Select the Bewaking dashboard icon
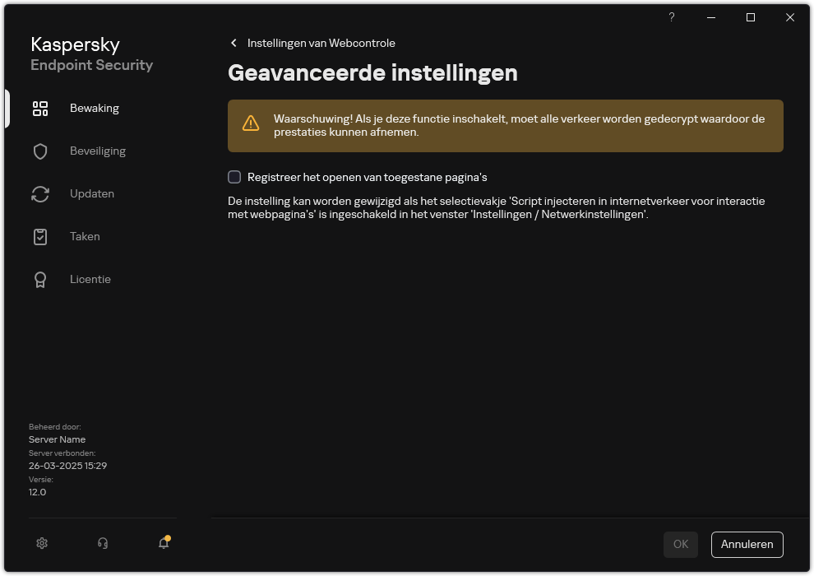This screenshot has width=814, height=576. click(39, 108)
